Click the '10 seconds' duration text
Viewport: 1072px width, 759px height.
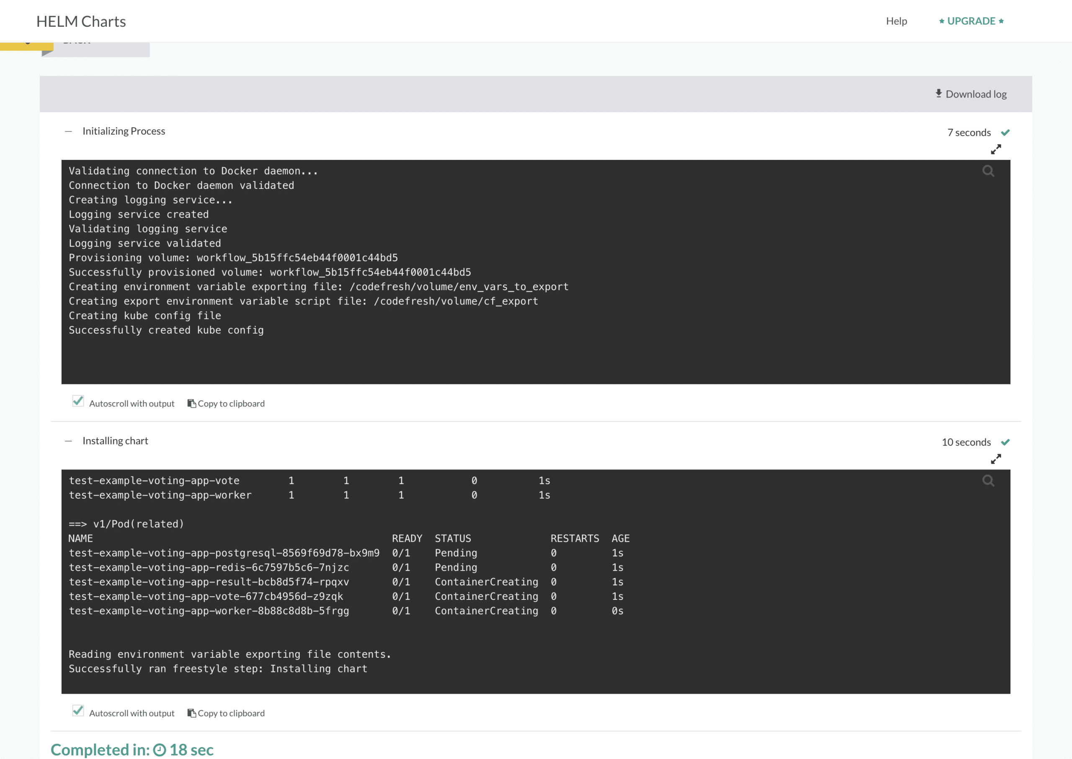click(966, 442)
